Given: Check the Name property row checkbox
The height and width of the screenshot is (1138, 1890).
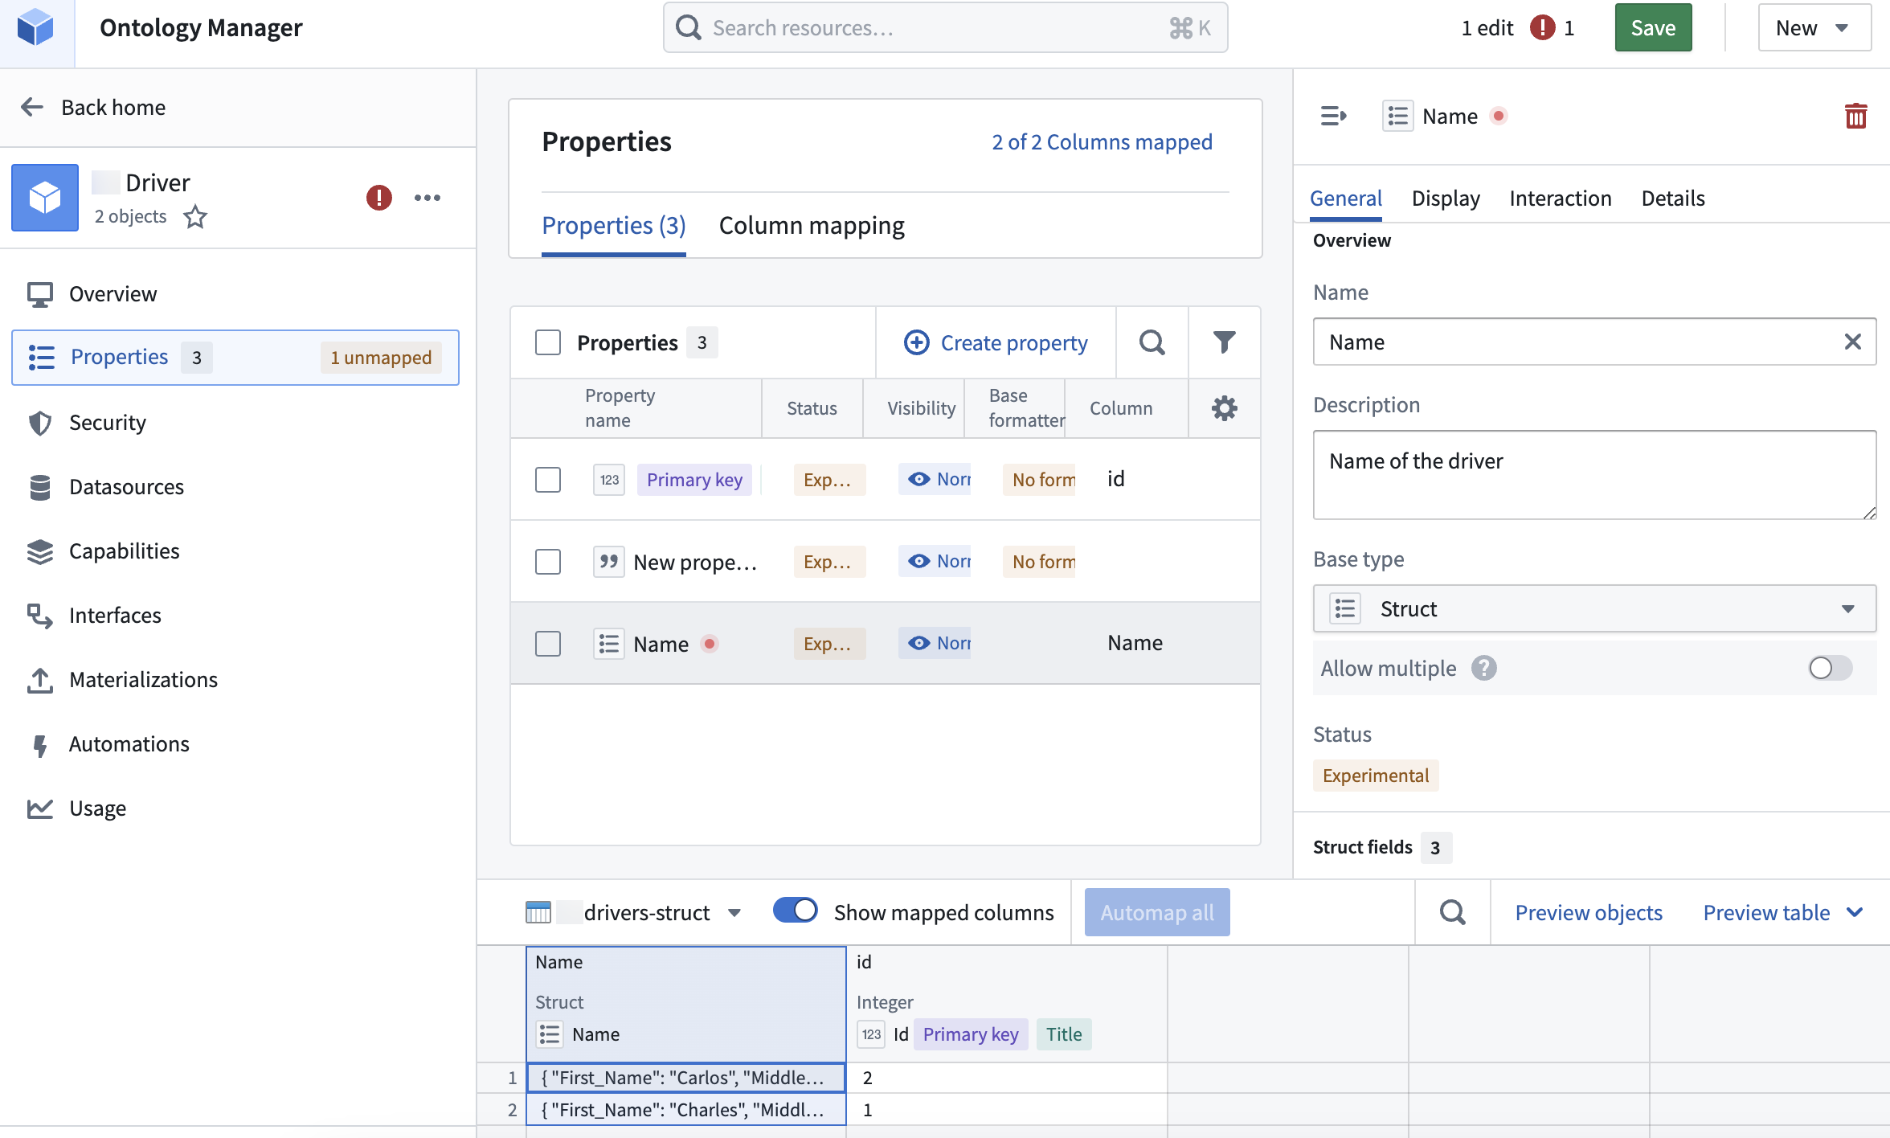Looking at the screenshot, I should click(548, 644).
